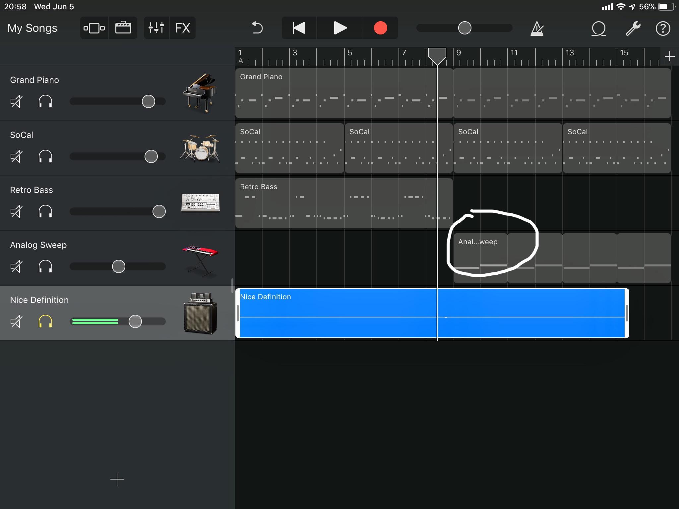Screen dimensions: 679x509
Task: Open the track controls mixer icon
Action: [x=156, y=28]
